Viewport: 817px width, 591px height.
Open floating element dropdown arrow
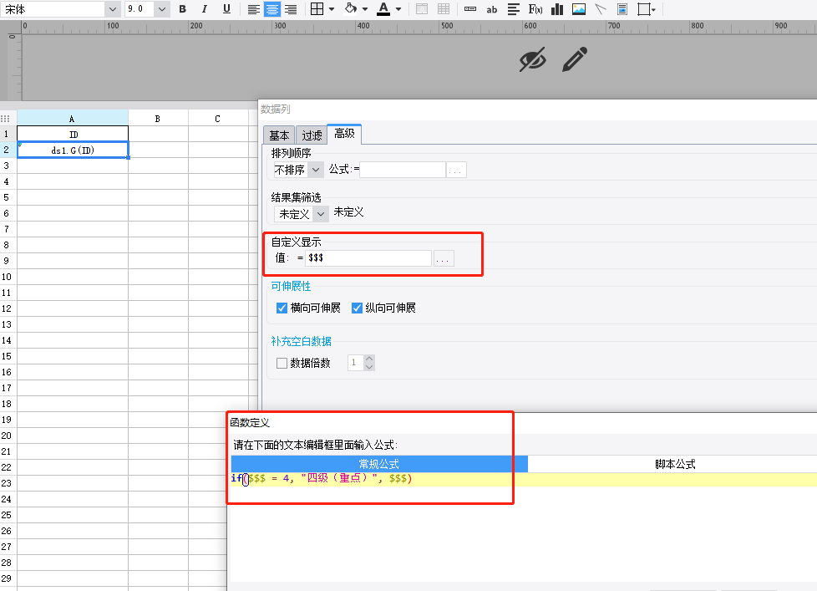[x=653, y=9]
